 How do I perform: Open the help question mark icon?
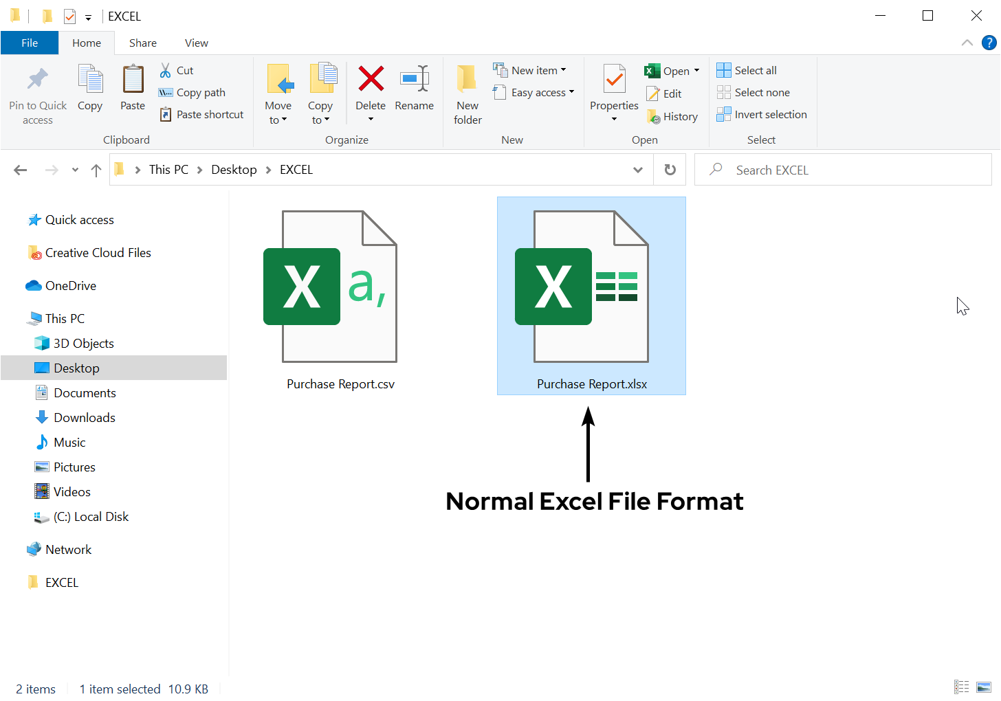[x=989, y=43]
